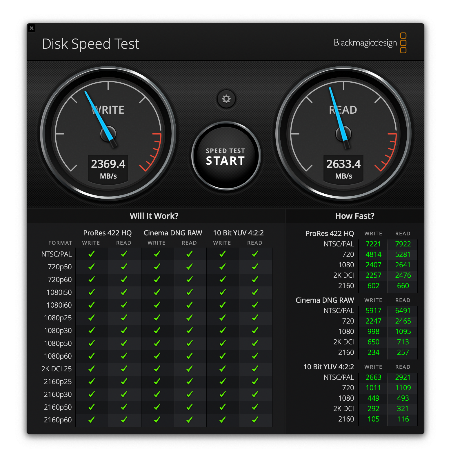Click 1080p30 10 Bit YUV read checkmark
The height and width of the screenshot is (465, 451).
pos(255,330)
